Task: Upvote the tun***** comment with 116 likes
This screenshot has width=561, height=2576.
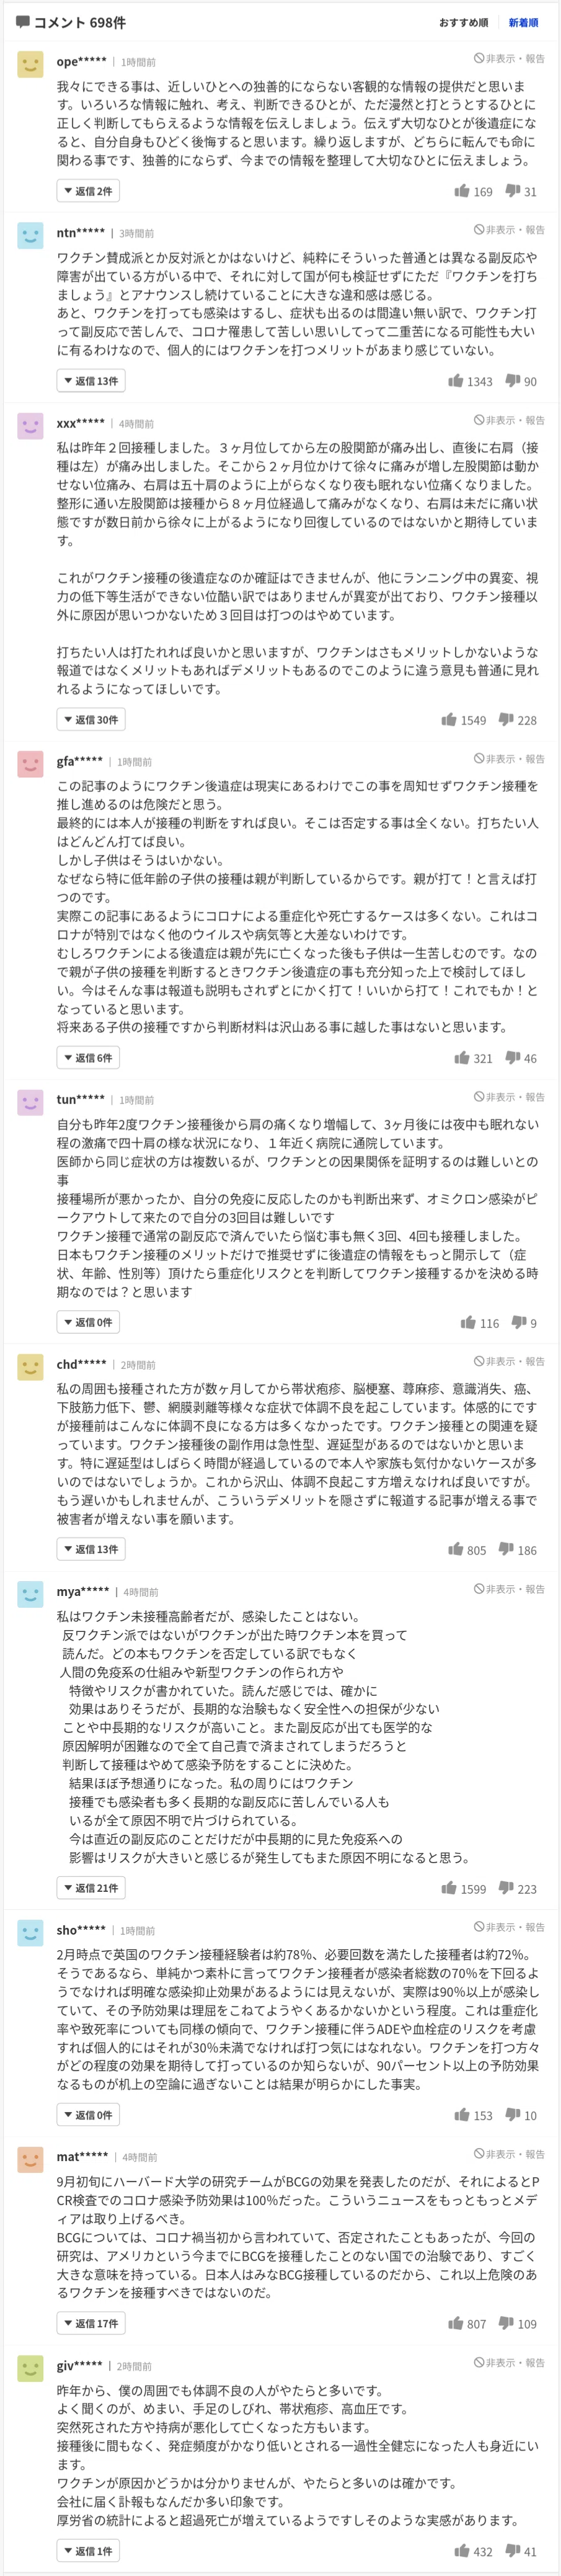Action: [x=480, y=1322]
